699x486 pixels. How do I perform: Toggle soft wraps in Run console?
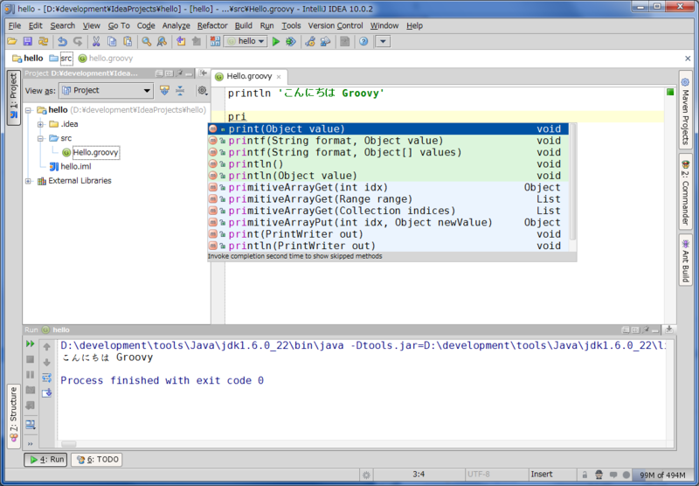(x=47, y=378)
